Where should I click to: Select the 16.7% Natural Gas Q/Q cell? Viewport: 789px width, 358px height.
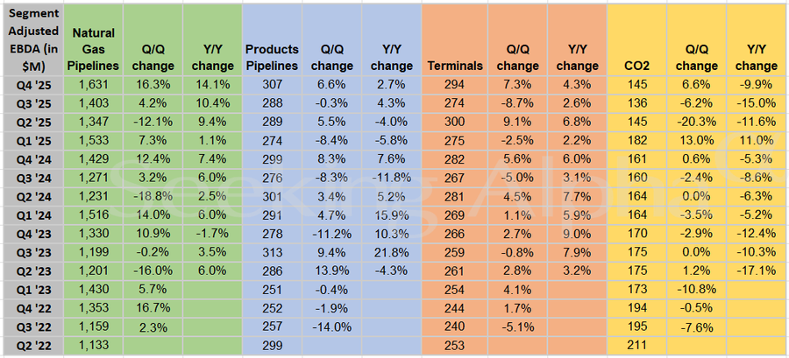153,310
